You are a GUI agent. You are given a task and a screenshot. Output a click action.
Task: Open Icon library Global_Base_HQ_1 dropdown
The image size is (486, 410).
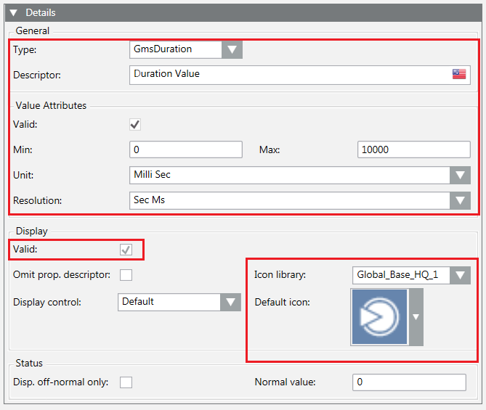pyautogui.click(x=460, y=275)
